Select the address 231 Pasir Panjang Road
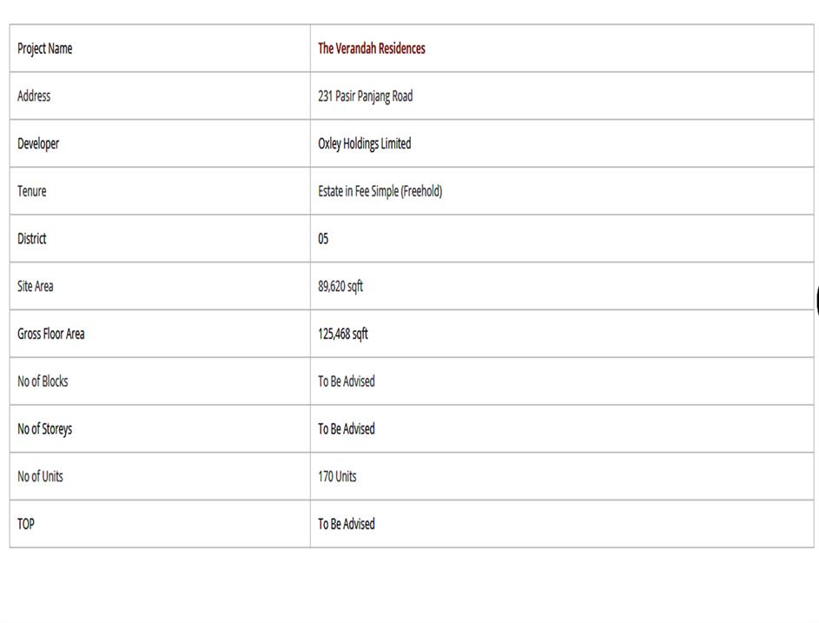Image resolution: width=819 pixels, height=623 pixels. pos(365,96)
